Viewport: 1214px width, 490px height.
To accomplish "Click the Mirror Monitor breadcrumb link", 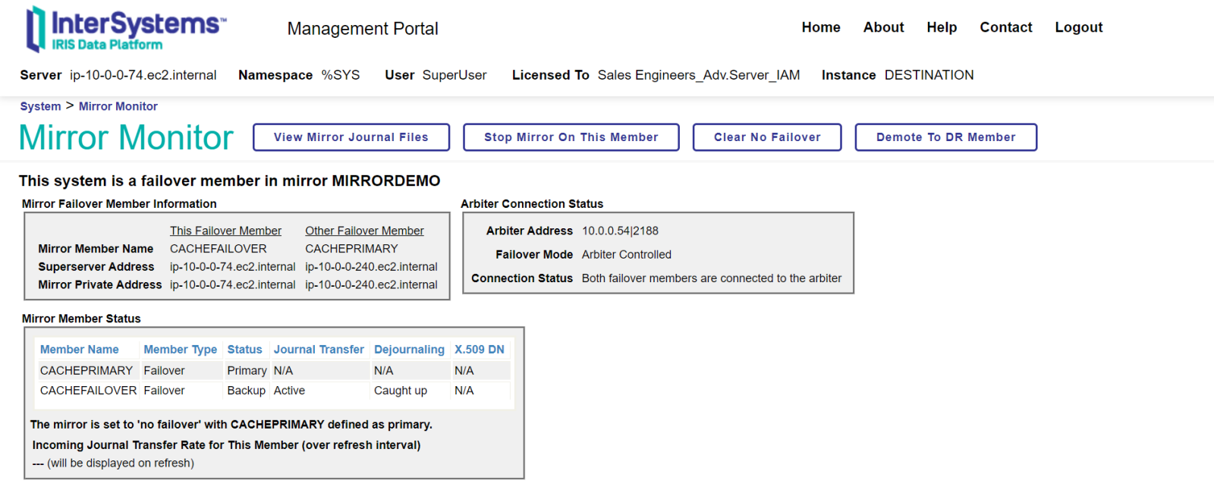I will (118, 106).
